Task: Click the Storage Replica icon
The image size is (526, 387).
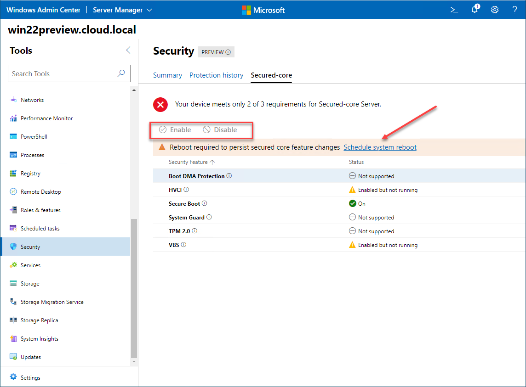Action: (x=13, y=320)
